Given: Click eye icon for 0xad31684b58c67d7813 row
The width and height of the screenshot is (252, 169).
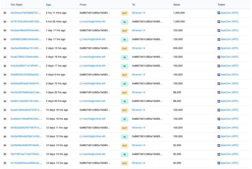Looking at the screenshot, I should click(x=5, y=110).
